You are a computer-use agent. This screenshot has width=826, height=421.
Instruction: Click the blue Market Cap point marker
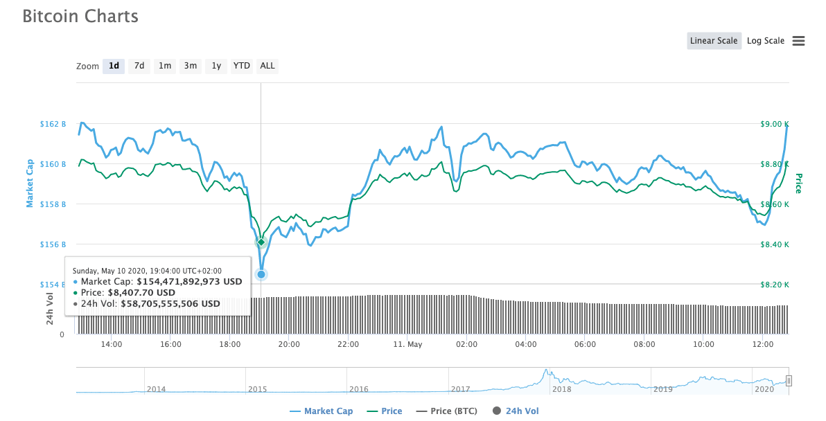pyautogui.click(x=261, y=274)
